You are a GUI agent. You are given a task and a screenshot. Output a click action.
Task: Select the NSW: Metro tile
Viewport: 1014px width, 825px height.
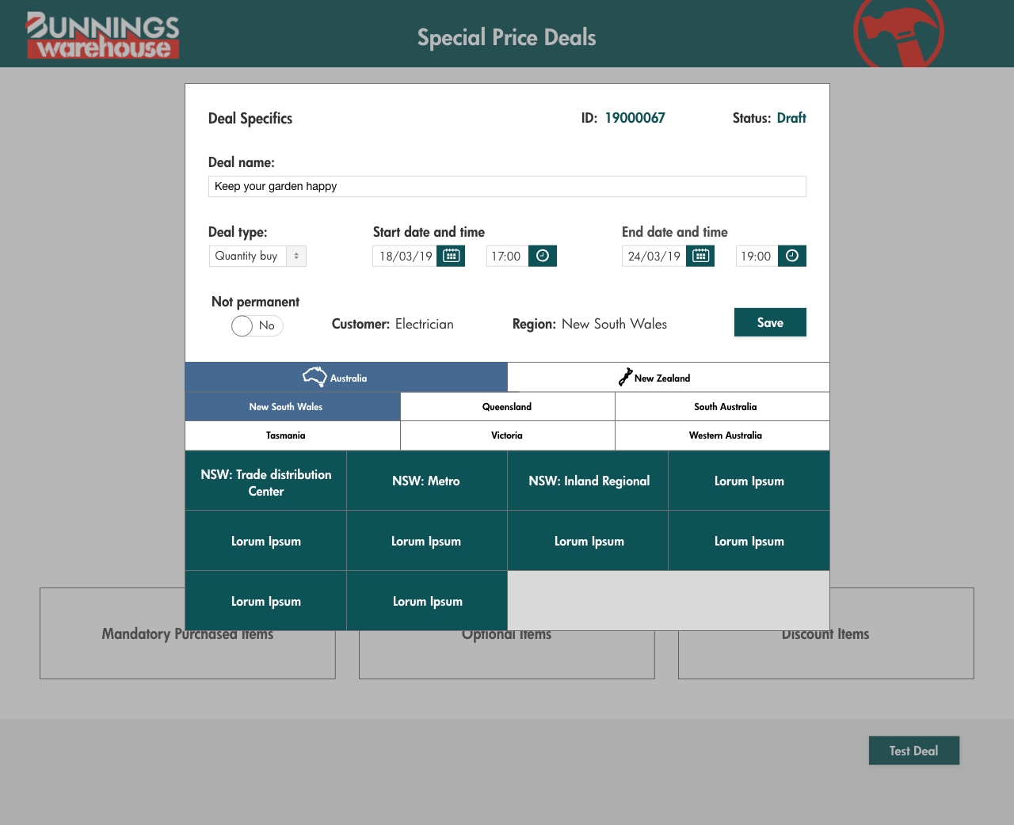coord(426,481)
